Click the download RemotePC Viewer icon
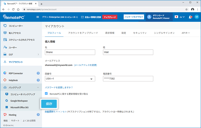This screenshot has width=201, height=128. (x=149, y=17)
